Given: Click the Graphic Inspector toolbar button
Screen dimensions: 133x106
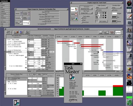Looking at the screenshot, I should click(22, 32).
